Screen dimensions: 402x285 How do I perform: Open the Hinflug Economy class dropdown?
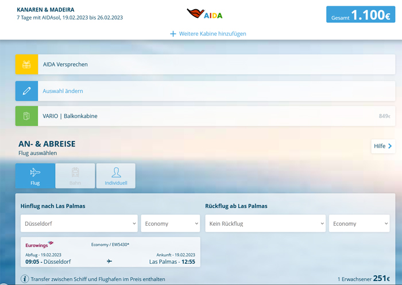171,224
